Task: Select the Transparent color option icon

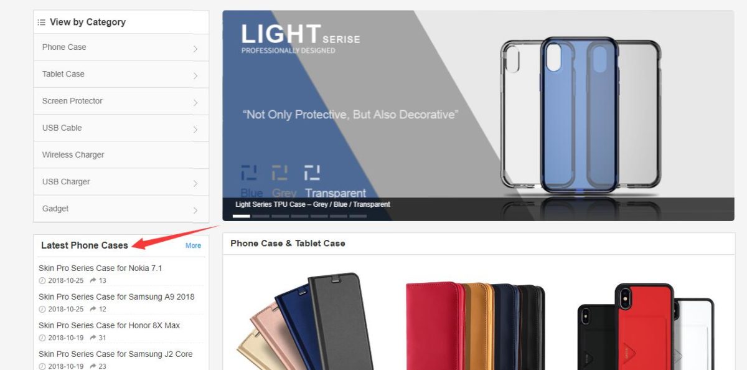Action: 312,173
